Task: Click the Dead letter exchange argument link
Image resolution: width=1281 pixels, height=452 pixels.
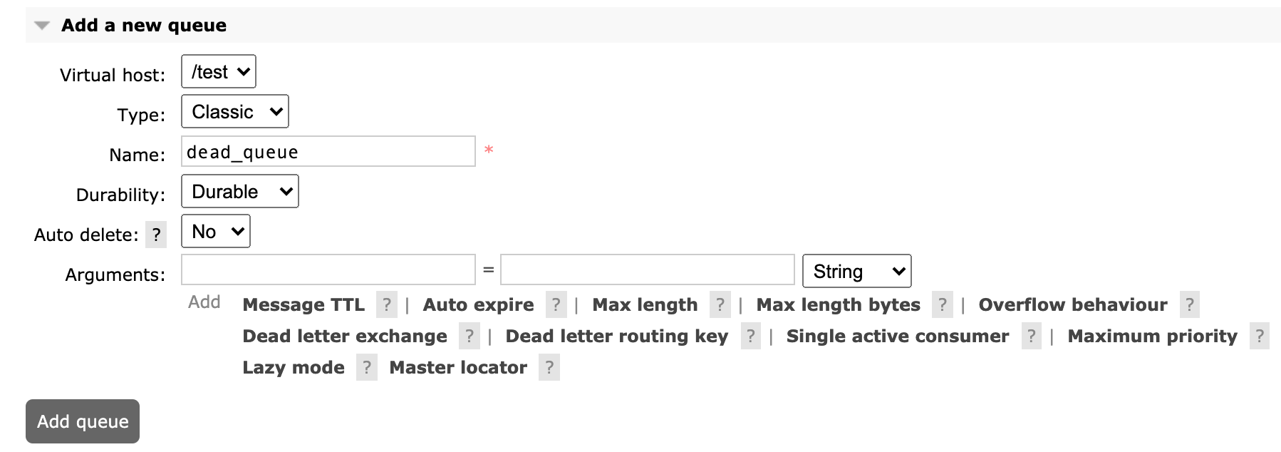Action: coord(345,336)
